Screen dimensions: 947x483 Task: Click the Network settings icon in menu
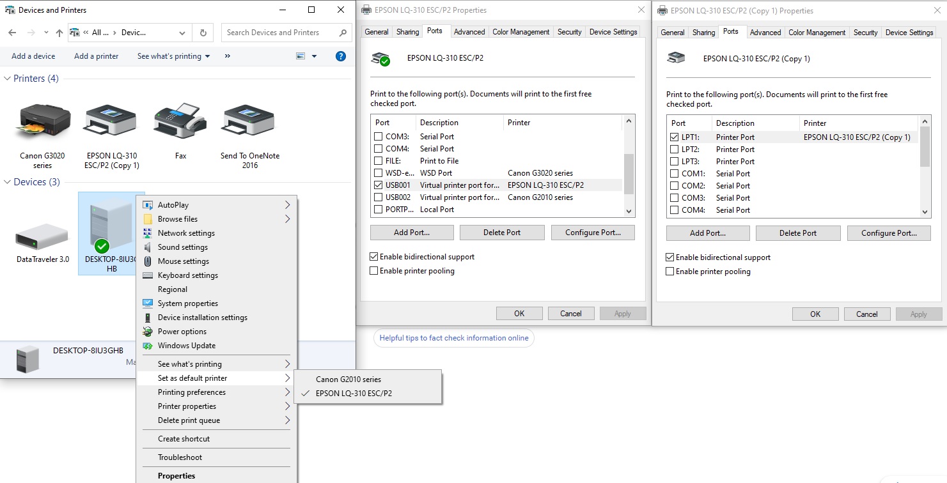tap(148, 233)
